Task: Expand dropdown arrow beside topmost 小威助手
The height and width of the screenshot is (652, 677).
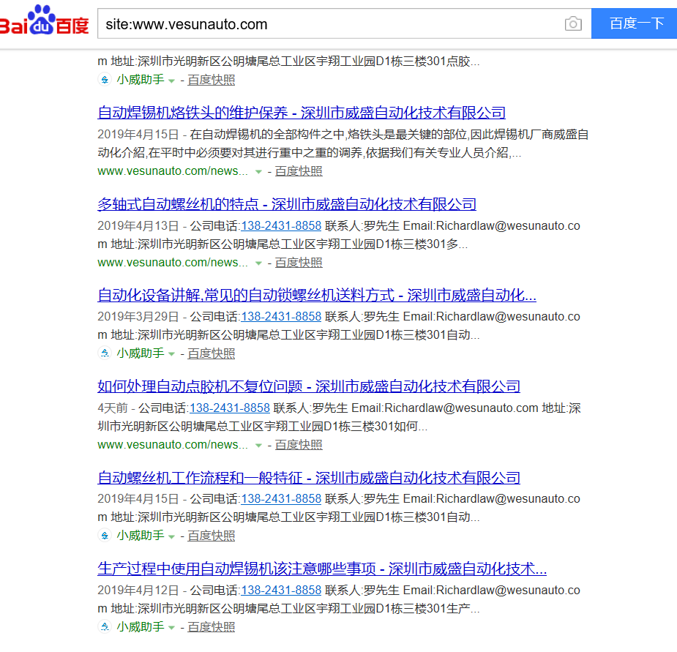Action: (x=171, y=80)
